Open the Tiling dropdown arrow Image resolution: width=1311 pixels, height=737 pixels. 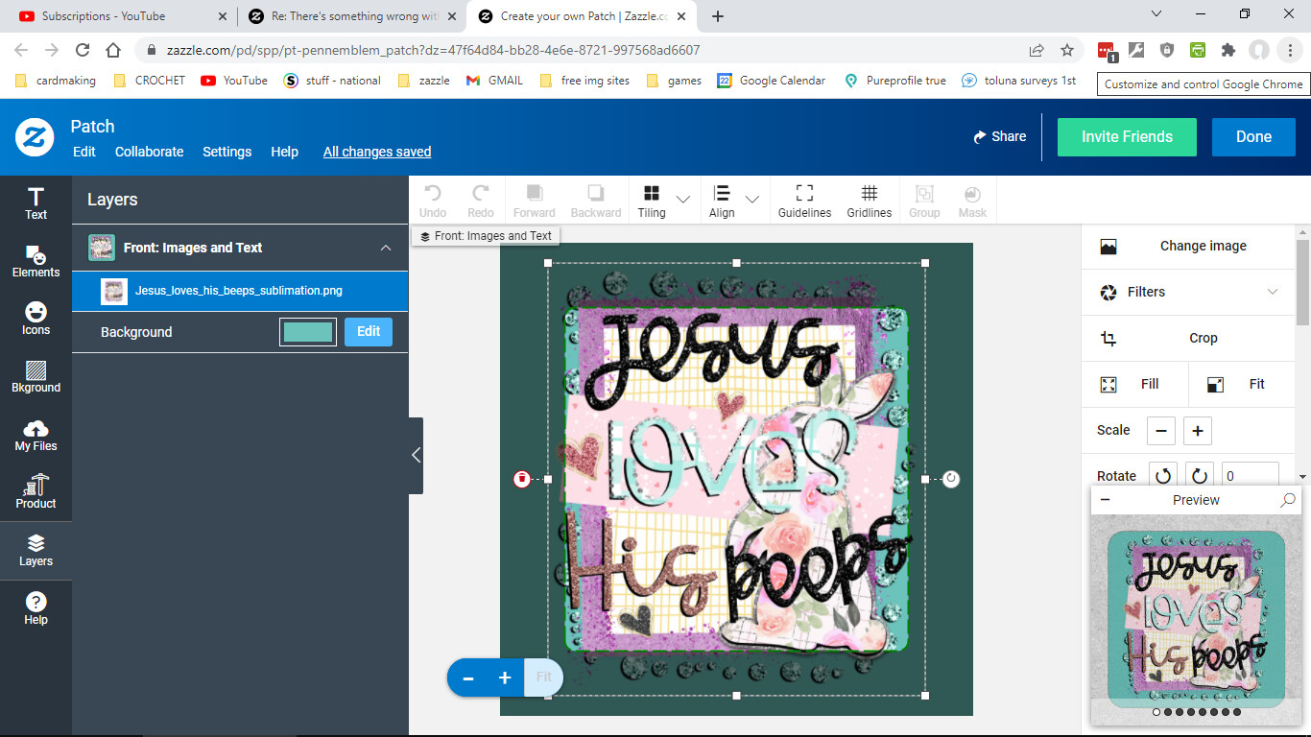pyautogui.click(x=683, y=200)
